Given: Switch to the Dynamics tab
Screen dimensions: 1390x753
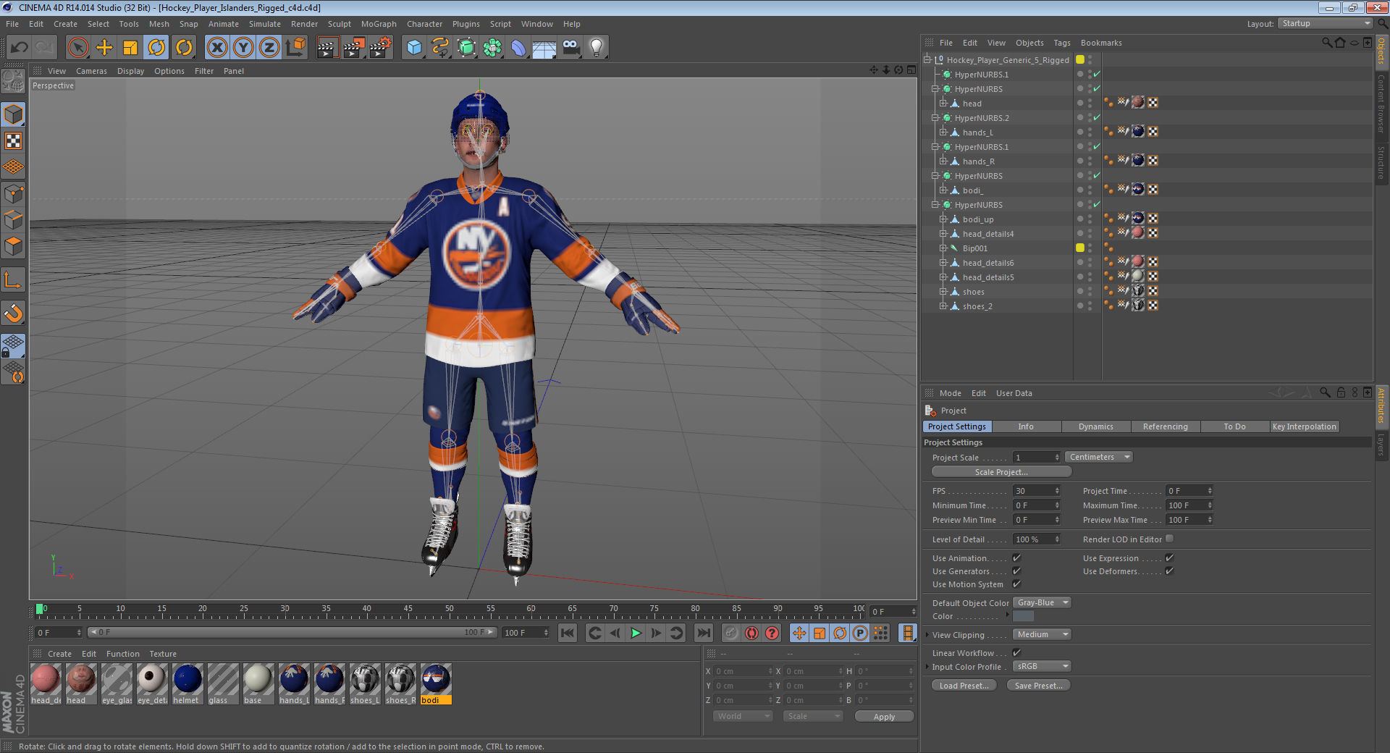Looking at the screenshot, I should coord(1095,426).
